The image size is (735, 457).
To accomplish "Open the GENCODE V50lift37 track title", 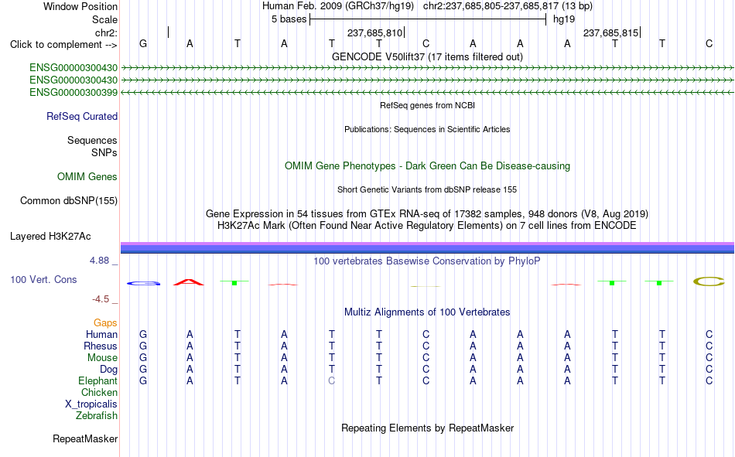I will 427,56.
